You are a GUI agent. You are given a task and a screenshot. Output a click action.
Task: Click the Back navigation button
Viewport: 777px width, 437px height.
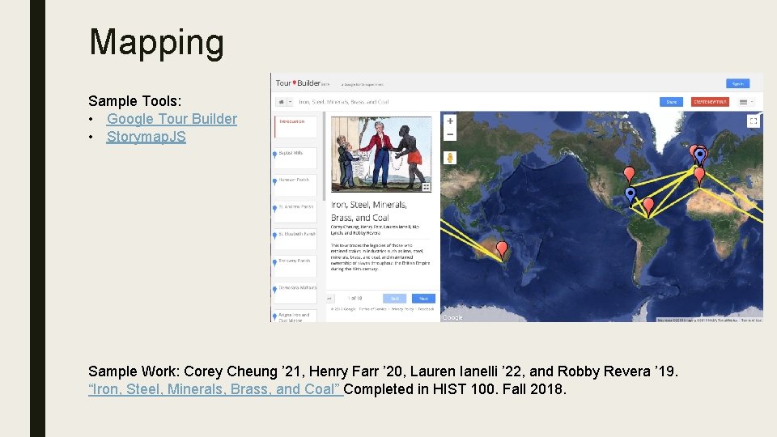coord(394,299)
